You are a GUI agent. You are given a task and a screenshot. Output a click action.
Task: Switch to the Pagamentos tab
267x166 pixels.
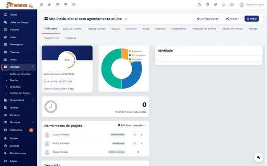click(x=52, y=38)
